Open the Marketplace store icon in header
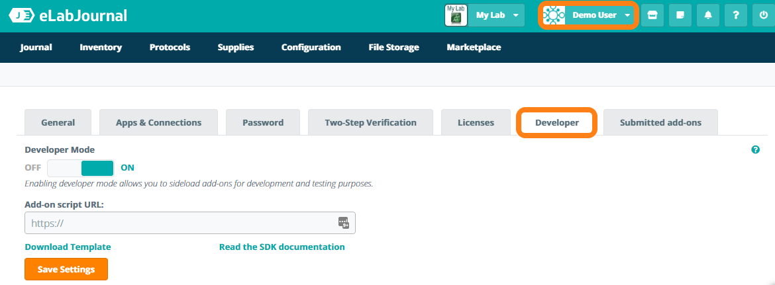Viewport: 775px width, 285px height. point(652,15)
